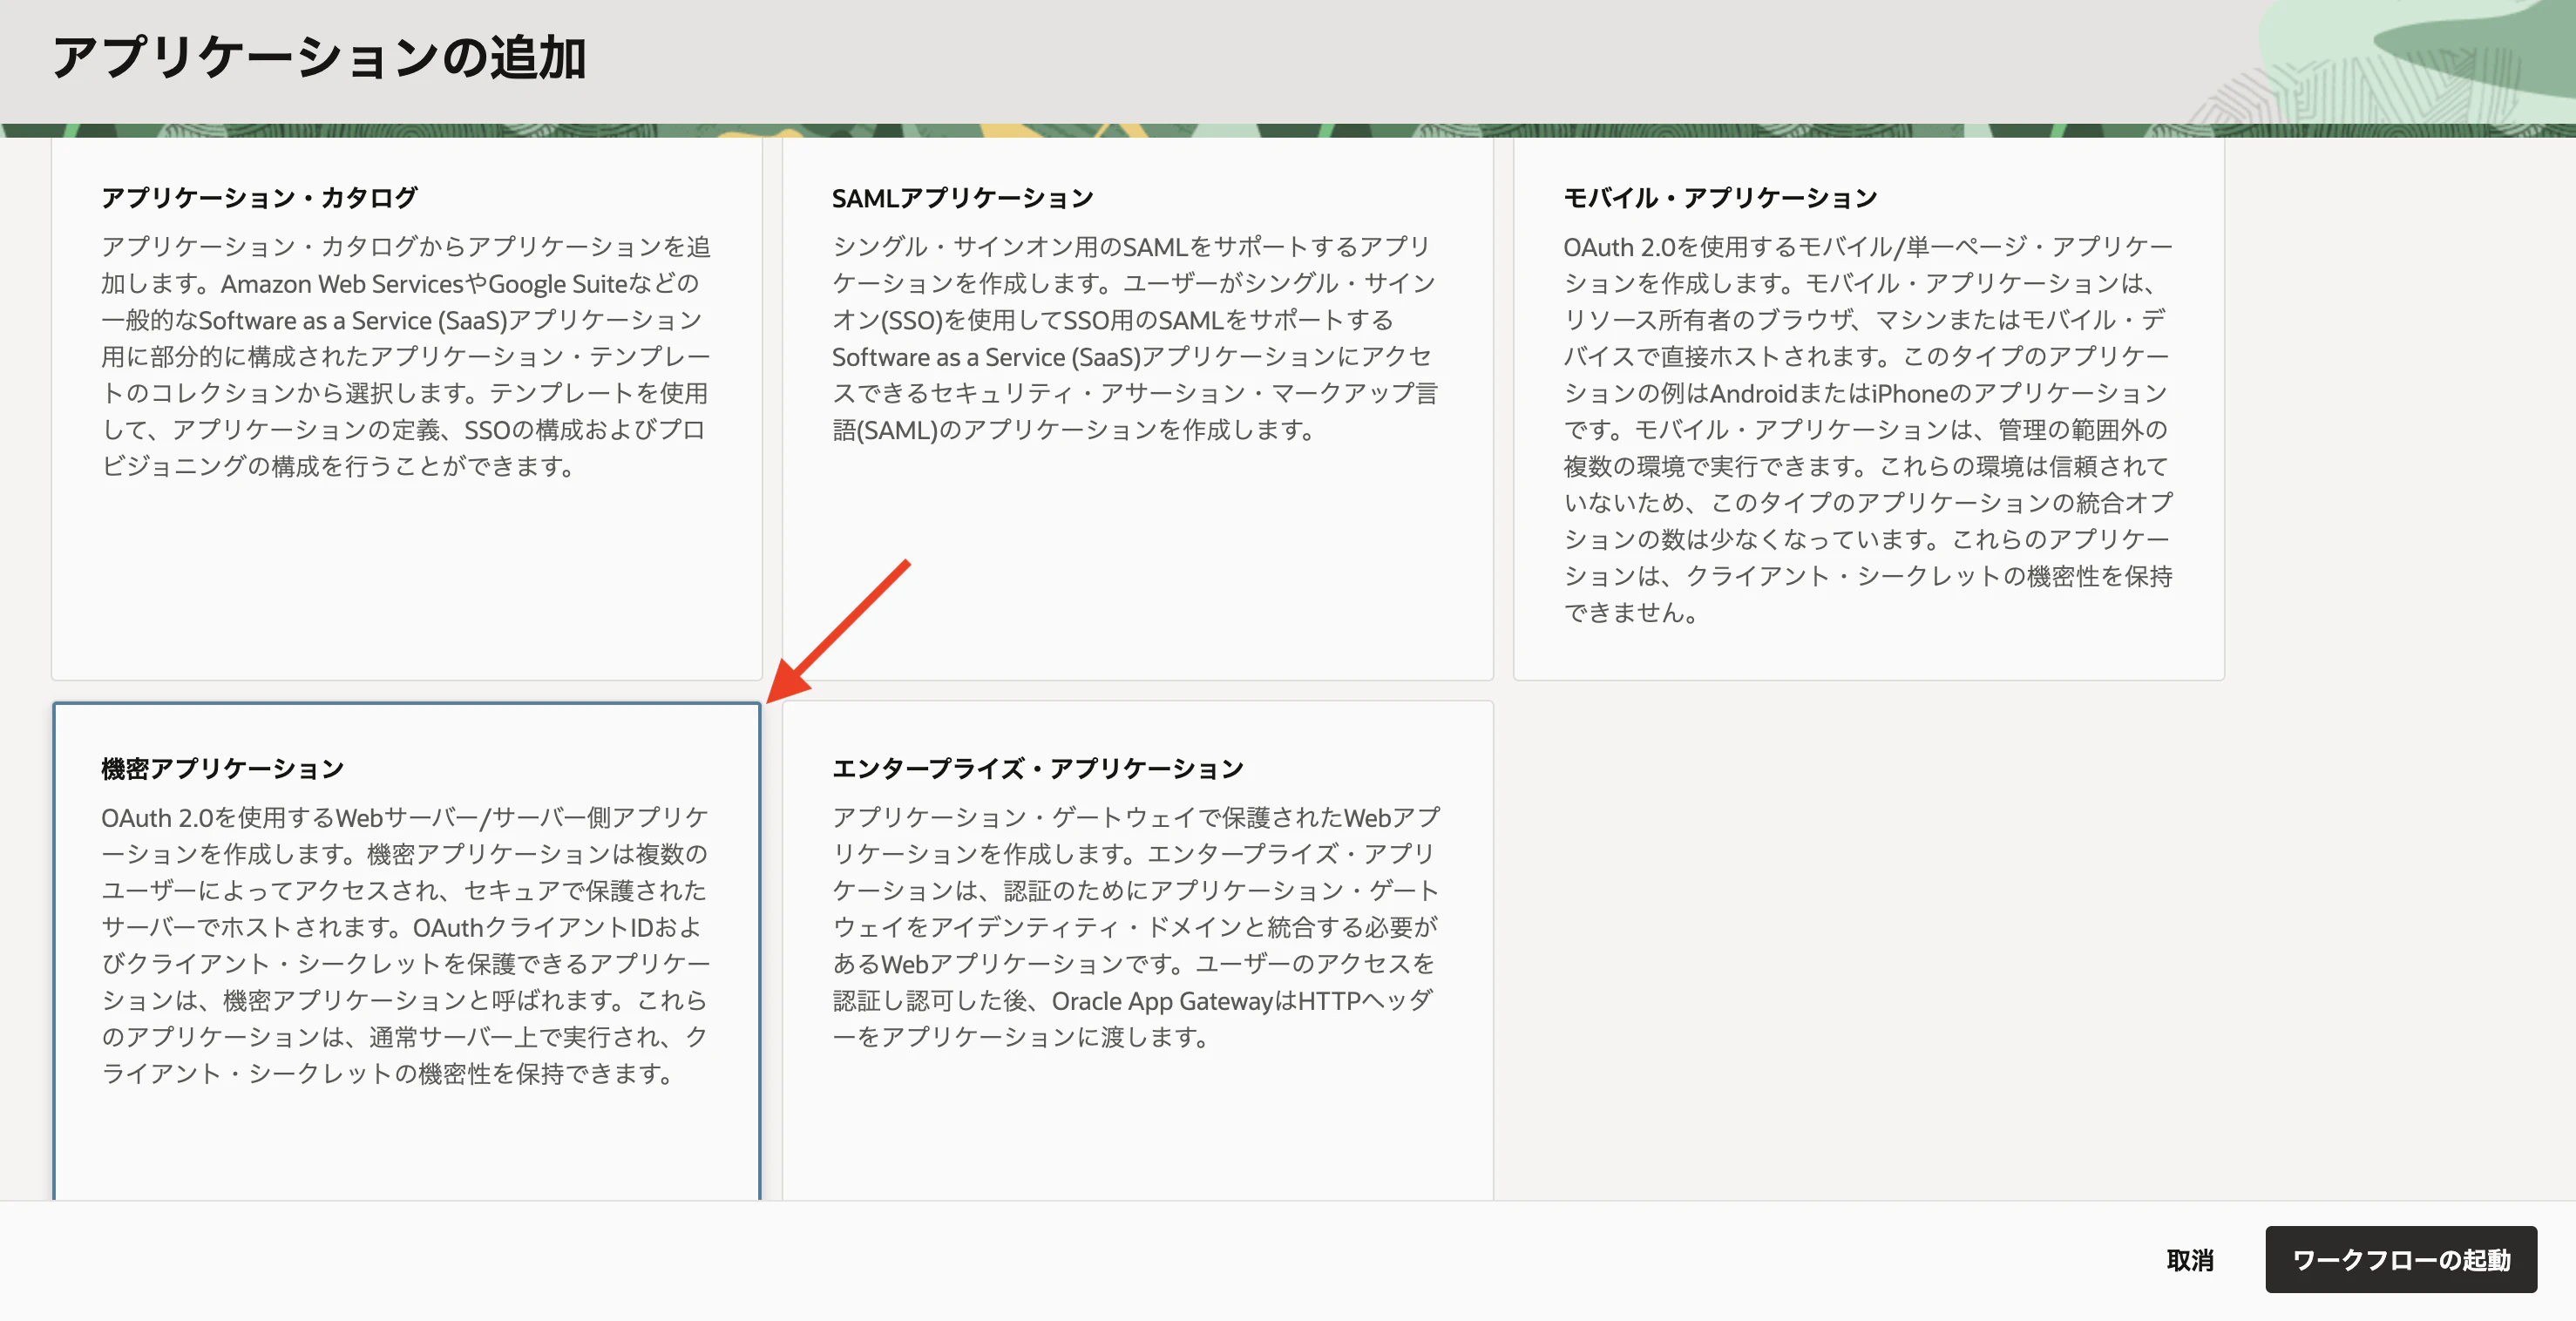Select the アプリケーション・カタログ card
2576x1321 pixels.
pyautogui.click(x=407, y=410)
